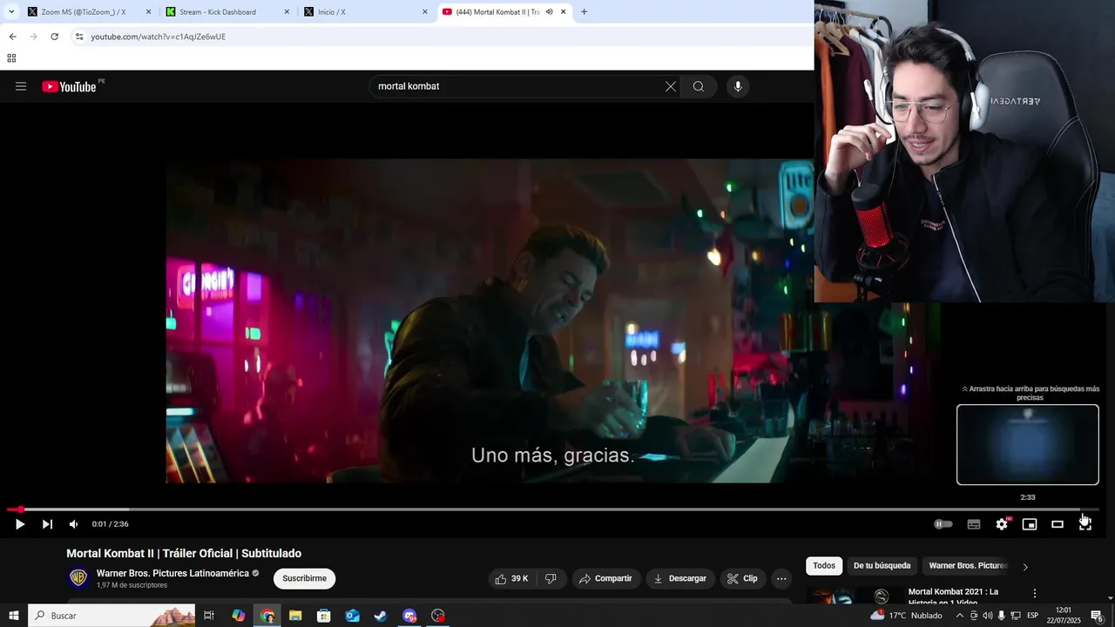The image size is (1115, 627).
Task: Close the Kick Dashboard tab
Action: tap(287, 12)
